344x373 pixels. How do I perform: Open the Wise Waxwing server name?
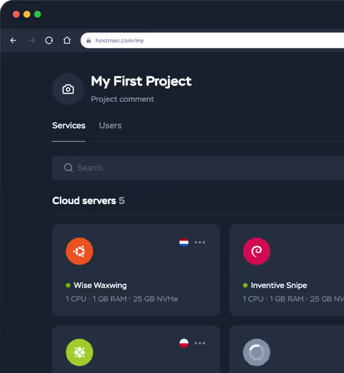point(100,285)
